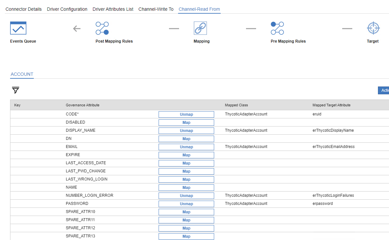Map the LAST_ACCESS_DATE attribute

click(x=186, y=163)
